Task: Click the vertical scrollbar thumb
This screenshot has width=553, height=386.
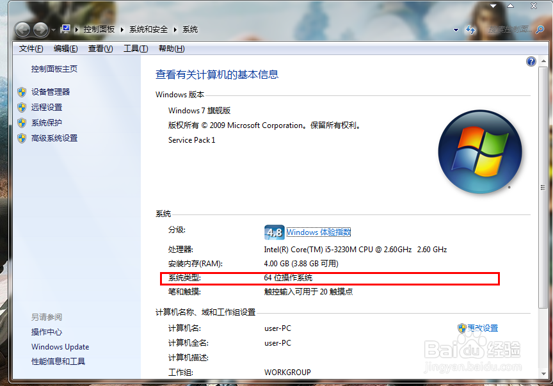Action: tap(543, 188)
